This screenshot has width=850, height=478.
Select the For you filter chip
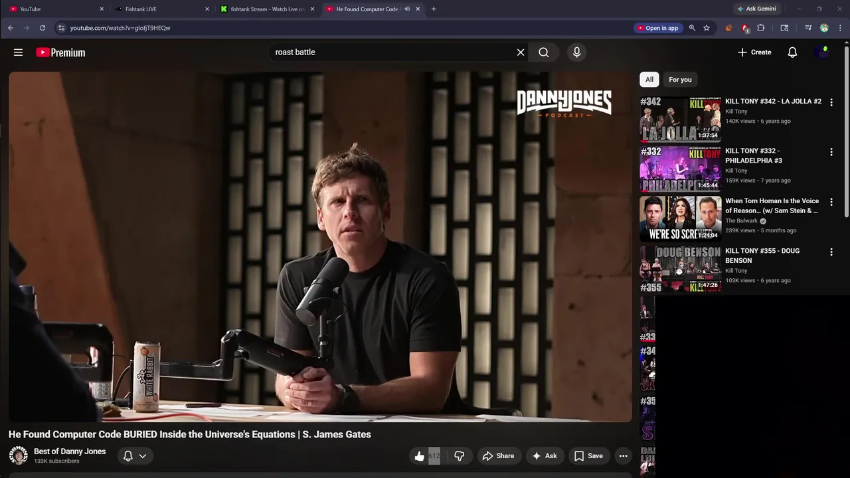tap(680, 80)
